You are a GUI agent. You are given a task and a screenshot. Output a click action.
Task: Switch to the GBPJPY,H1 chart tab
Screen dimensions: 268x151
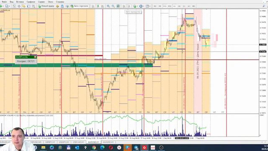pyautogui.click(x=50, y=142)
